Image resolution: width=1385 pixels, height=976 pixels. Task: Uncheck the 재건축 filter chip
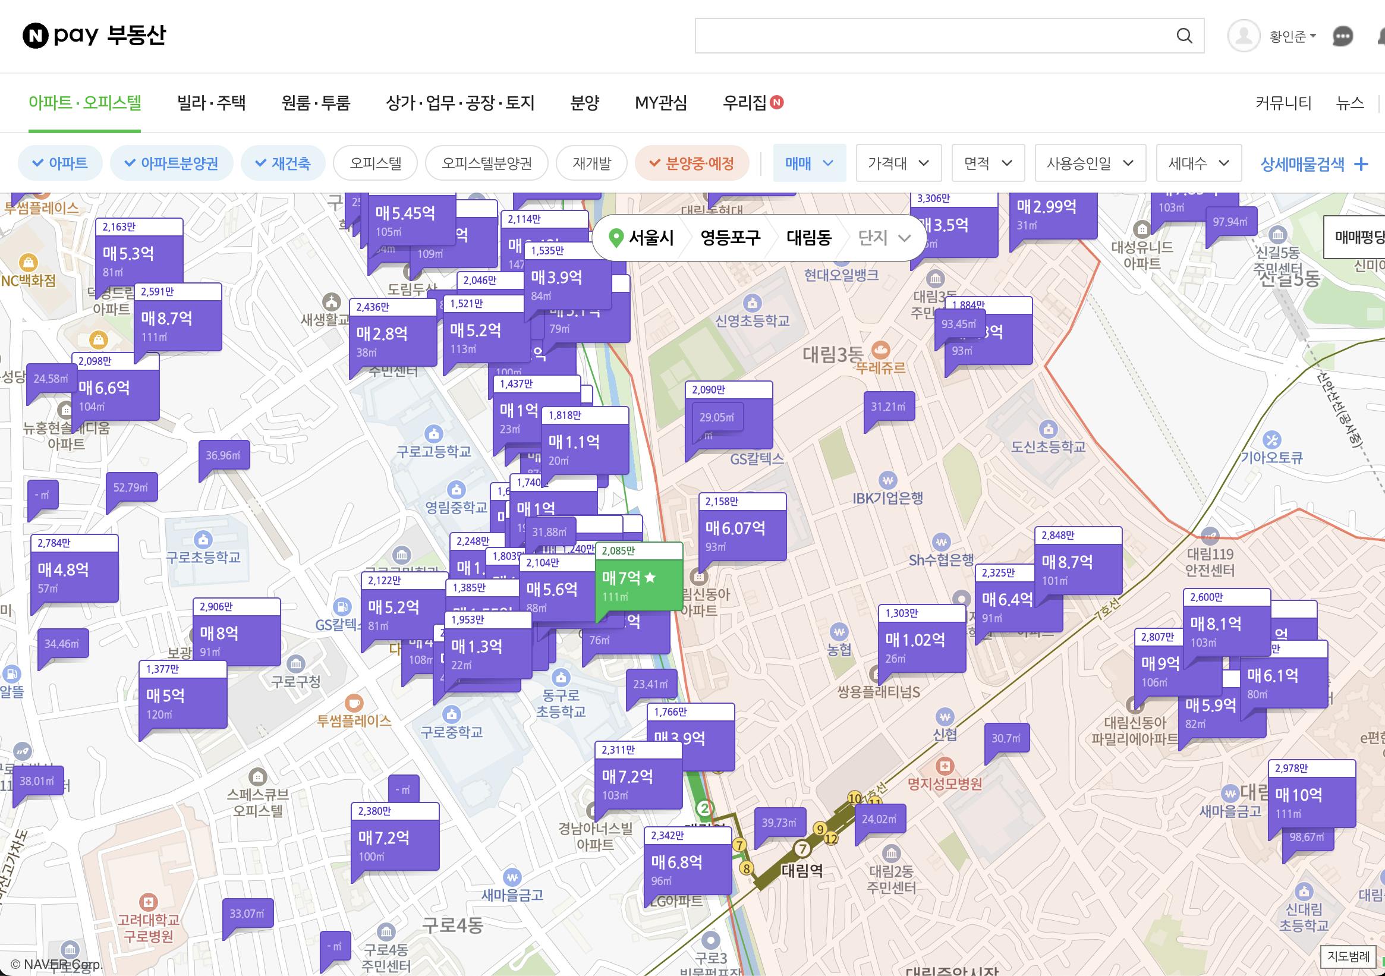pos(283,163)
